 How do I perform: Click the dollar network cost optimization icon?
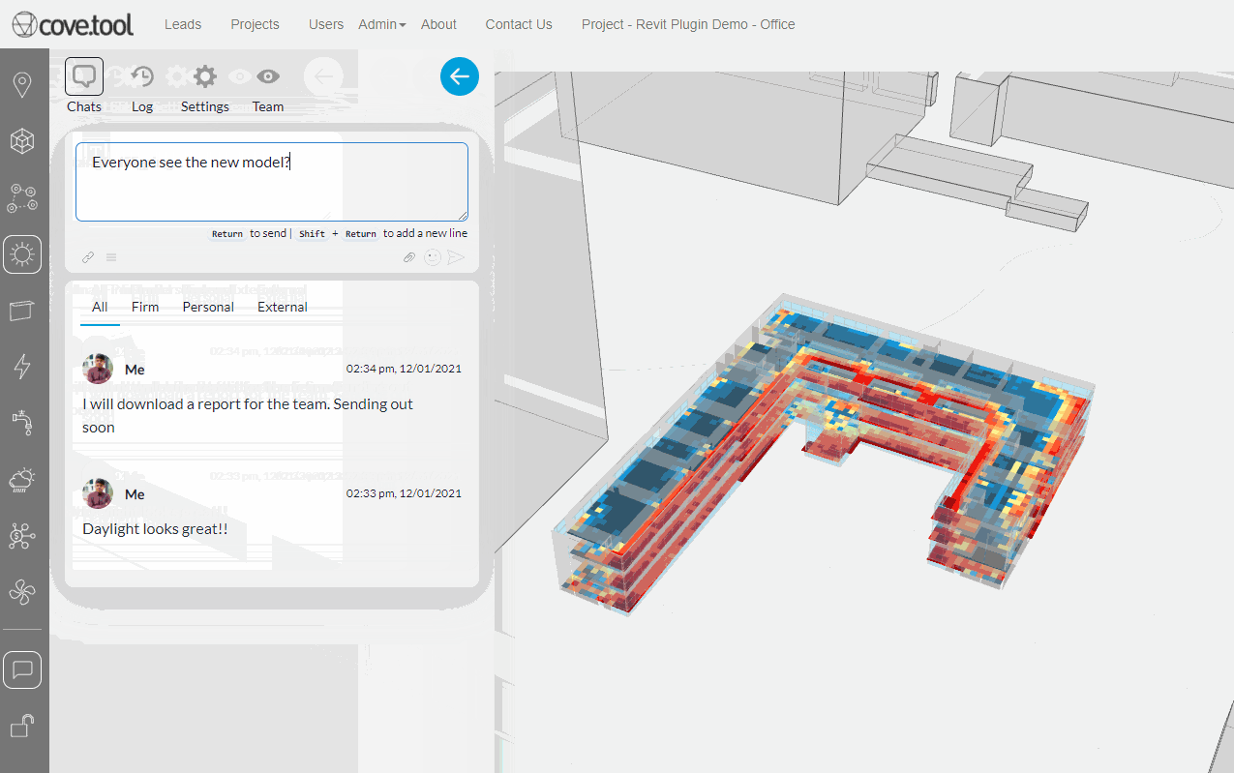click(21, 535)
